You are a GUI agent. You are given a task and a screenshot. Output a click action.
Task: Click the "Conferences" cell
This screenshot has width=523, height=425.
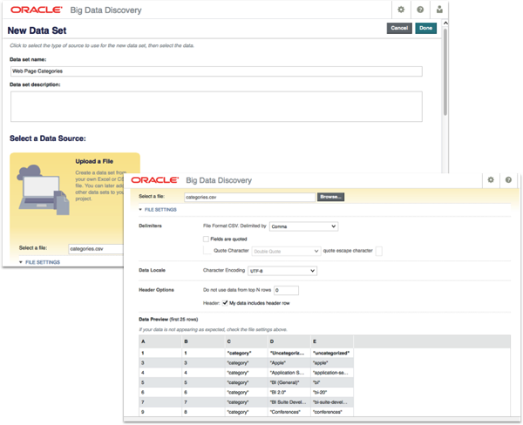(289, 412)
